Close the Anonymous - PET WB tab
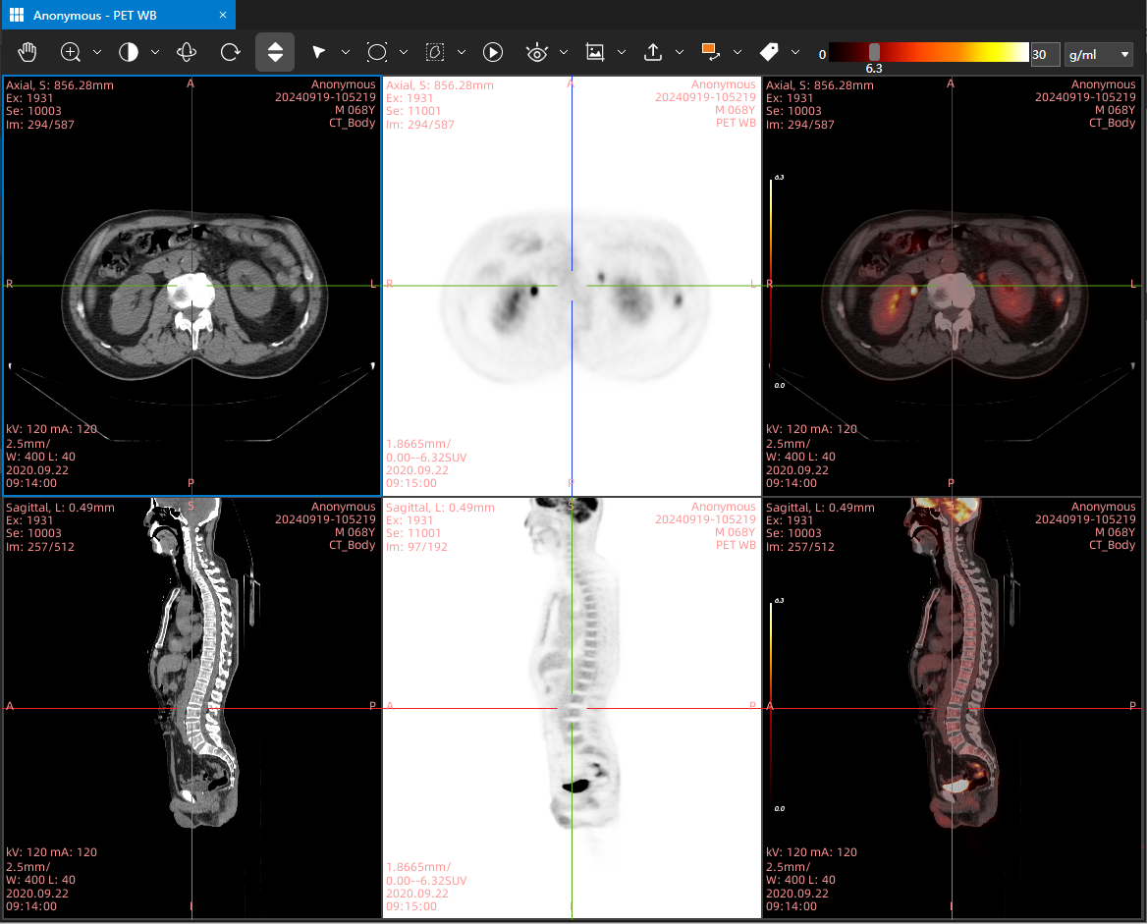Screen dimensions: 1147x924 222,15
